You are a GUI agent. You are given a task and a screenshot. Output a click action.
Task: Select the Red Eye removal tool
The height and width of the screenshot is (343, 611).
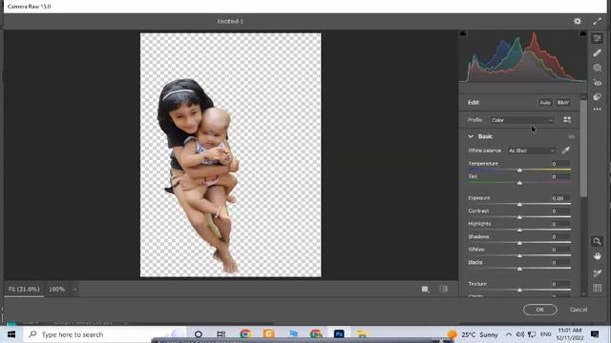click(x=597, y=83)
